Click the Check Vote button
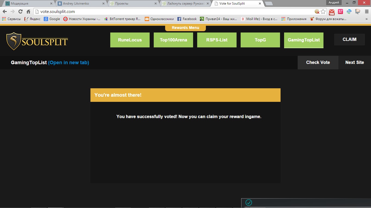The width and height of the screenshot is (371, 208). [318, 63]
